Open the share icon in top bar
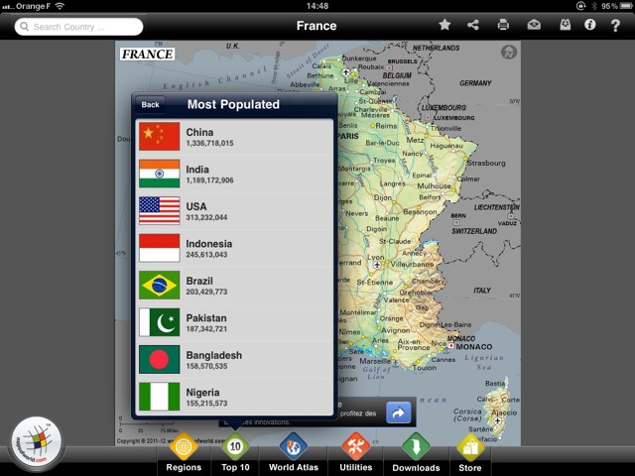 473,25
